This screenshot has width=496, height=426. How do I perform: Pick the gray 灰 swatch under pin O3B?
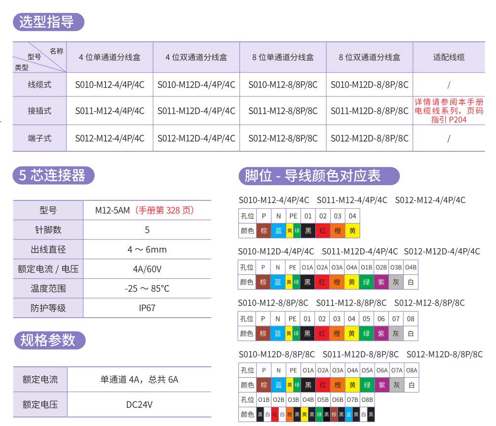pos(396,282)
